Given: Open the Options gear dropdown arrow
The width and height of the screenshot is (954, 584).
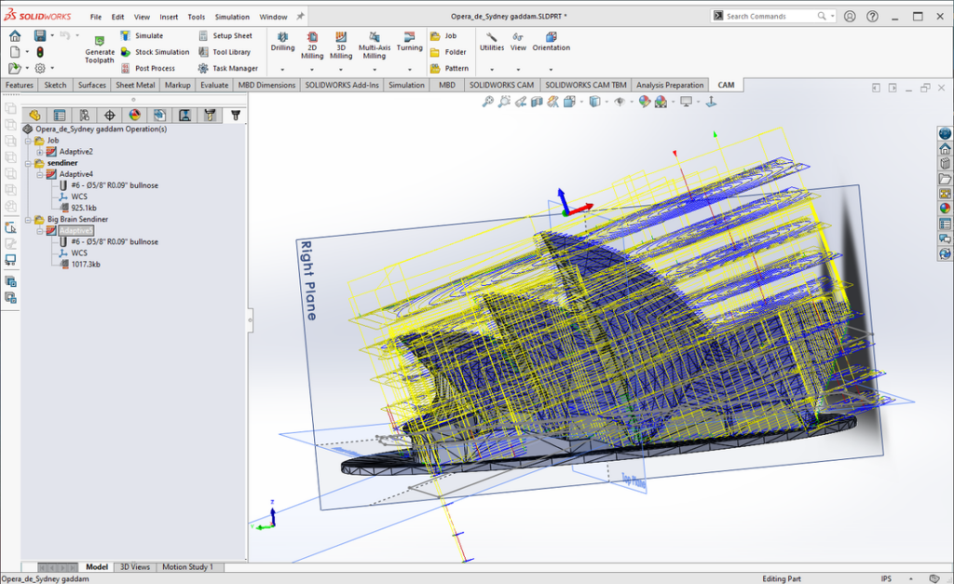Looking at the screenshot, I should 52,68.
